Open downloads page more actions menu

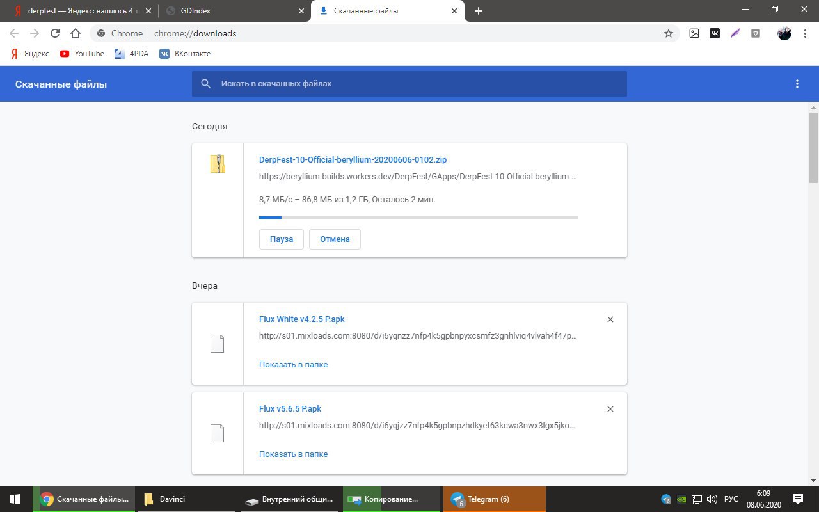pyautogui.click(x=797, y=84)
